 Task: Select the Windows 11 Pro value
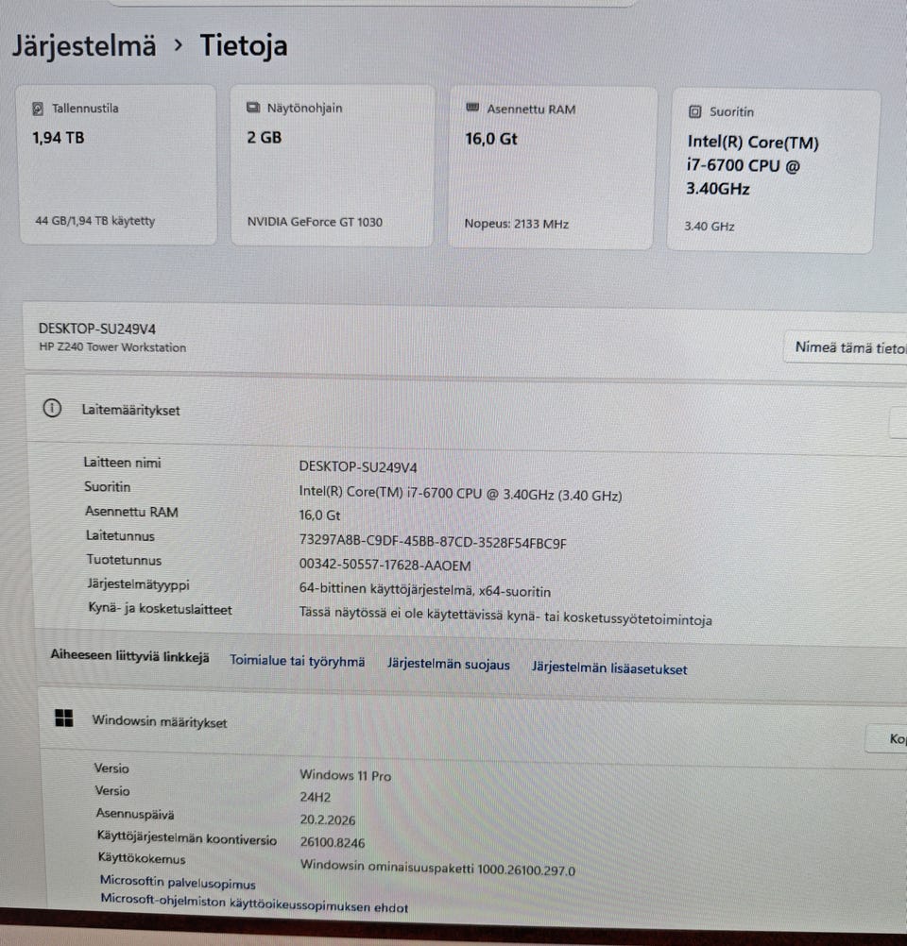pyautogui.click(x=346, y=775)
